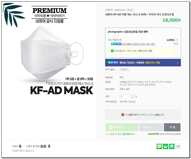Click the green 구매하기 buy button

[122, 127]
